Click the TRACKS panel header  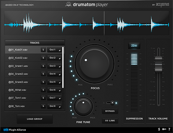tap(35, 43)
